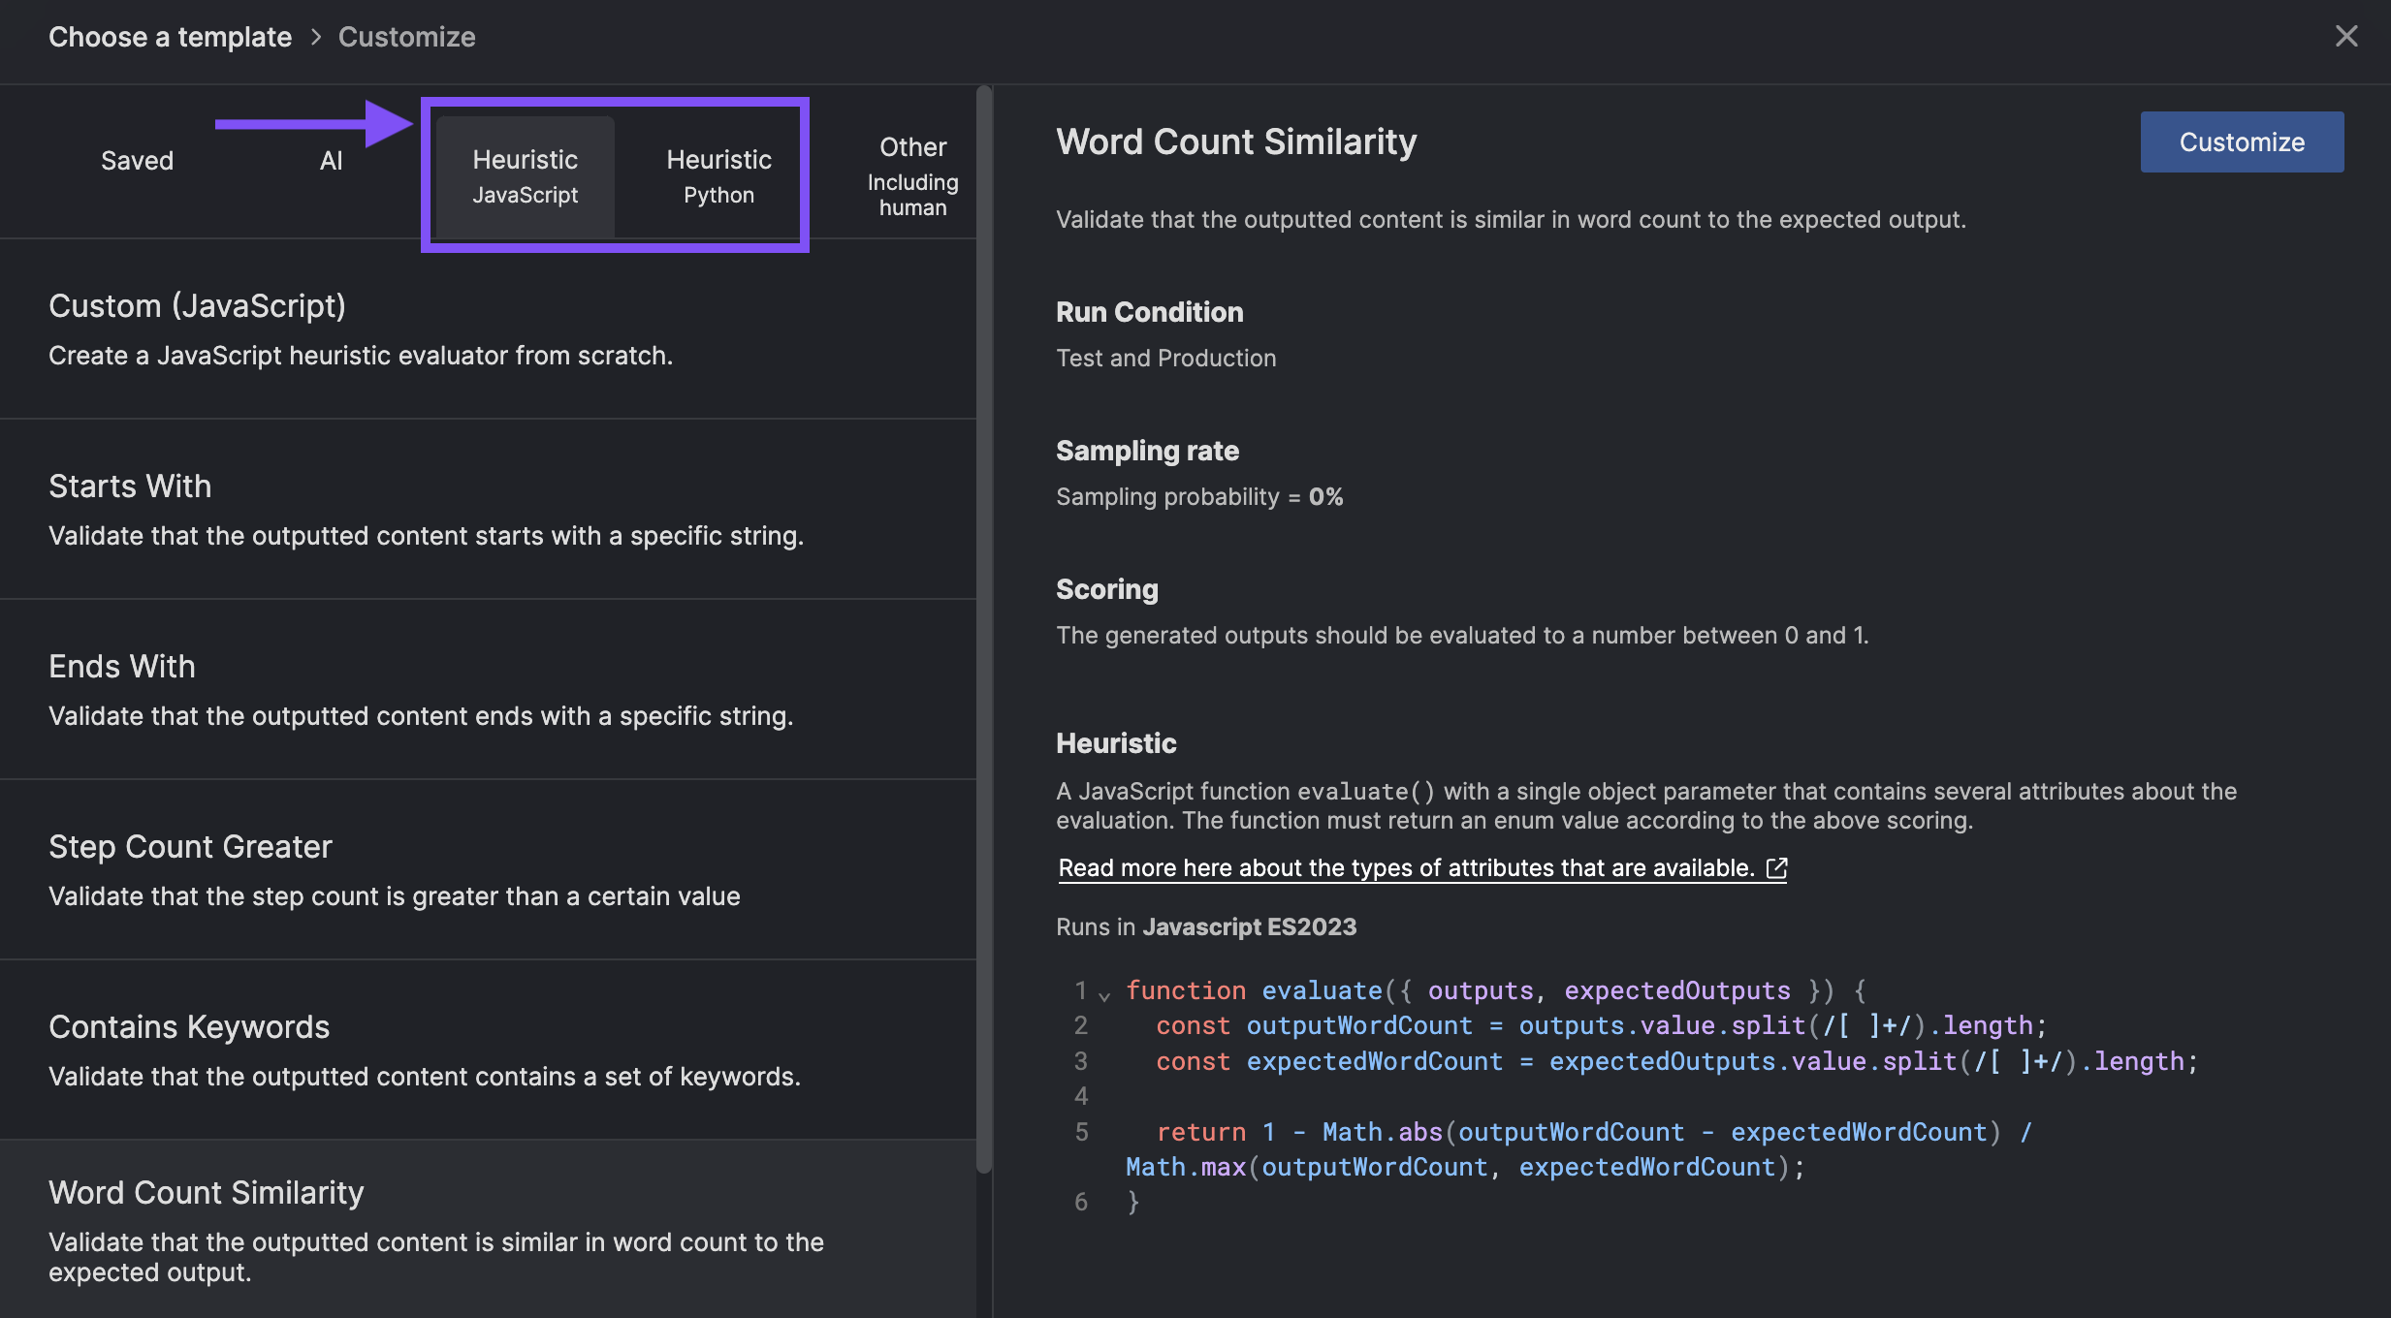Choose the Ends With template
2391x1318 pixels.
pyautogui.click(x=488, y=690)
